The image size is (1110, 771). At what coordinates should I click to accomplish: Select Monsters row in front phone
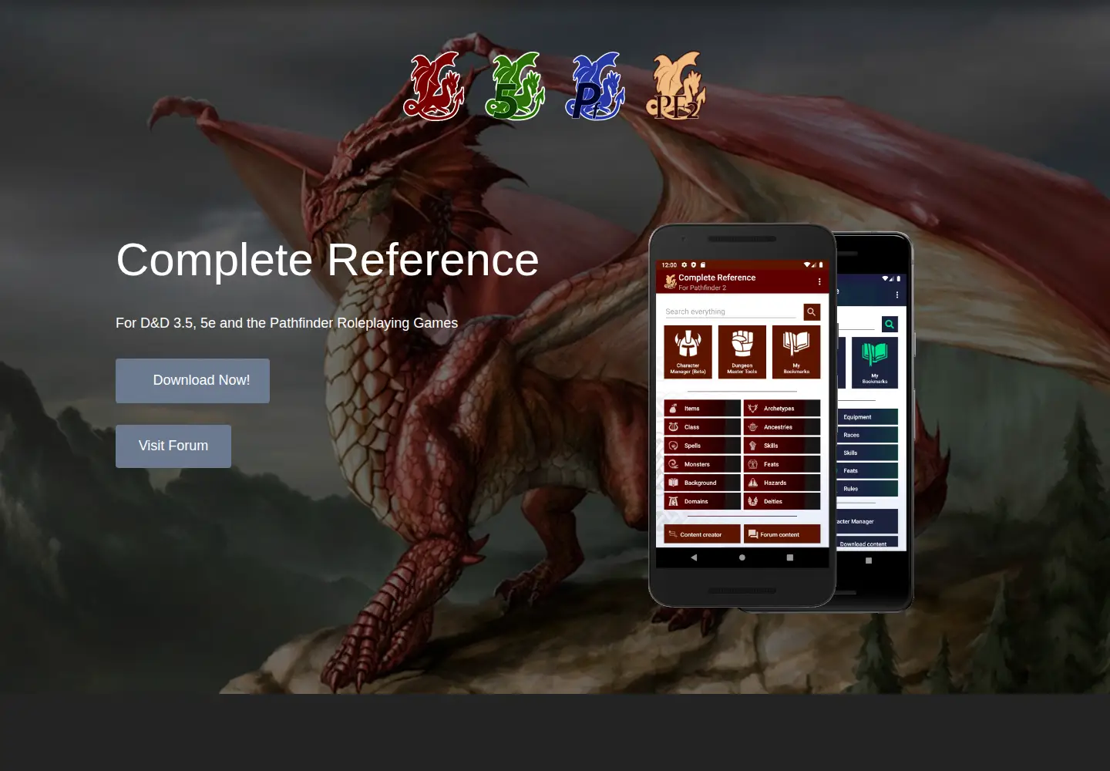click(702, 464)
